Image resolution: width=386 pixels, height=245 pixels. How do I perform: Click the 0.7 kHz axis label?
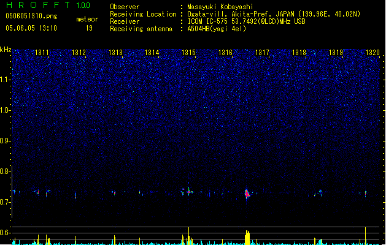coord(5,202)
